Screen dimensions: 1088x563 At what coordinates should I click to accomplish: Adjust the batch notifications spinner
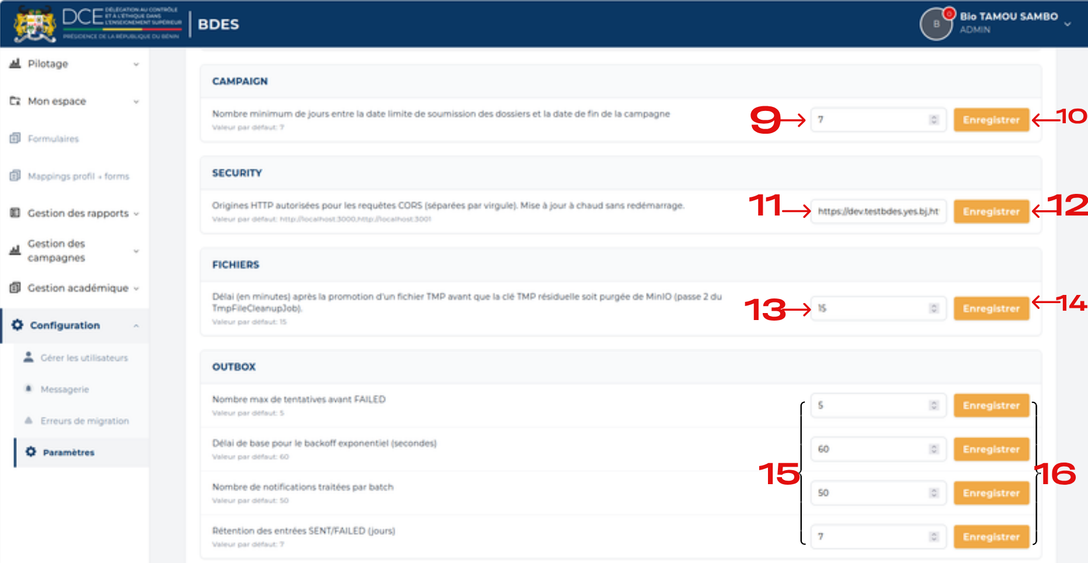coord(933,493)
